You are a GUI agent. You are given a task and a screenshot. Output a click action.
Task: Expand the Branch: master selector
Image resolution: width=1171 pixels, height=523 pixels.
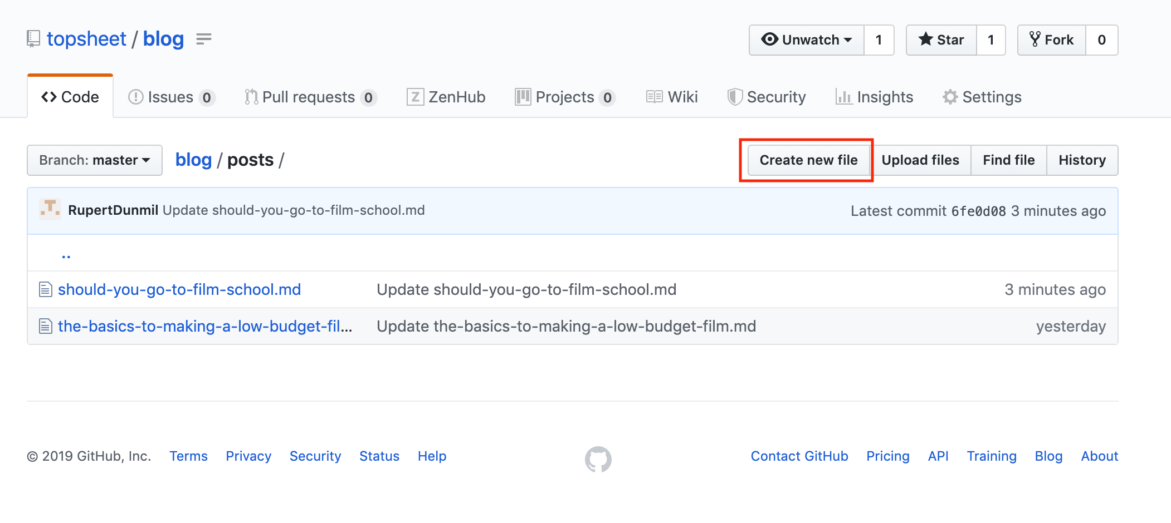(95, 160)
